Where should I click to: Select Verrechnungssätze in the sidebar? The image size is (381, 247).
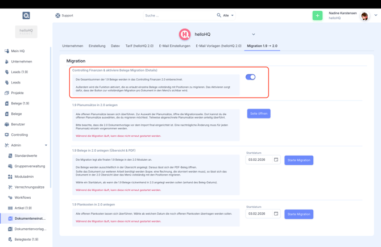(x=29, y=187)
